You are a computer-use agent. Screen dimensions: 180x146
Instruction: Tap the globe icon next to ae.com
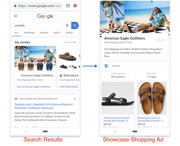tap(106, 66)
